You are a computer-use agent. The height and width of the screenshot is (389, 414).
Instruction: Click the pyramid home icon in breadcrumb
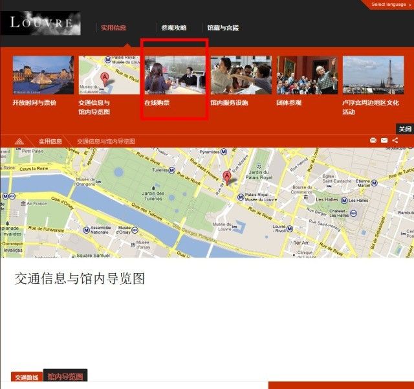point(19,141)
